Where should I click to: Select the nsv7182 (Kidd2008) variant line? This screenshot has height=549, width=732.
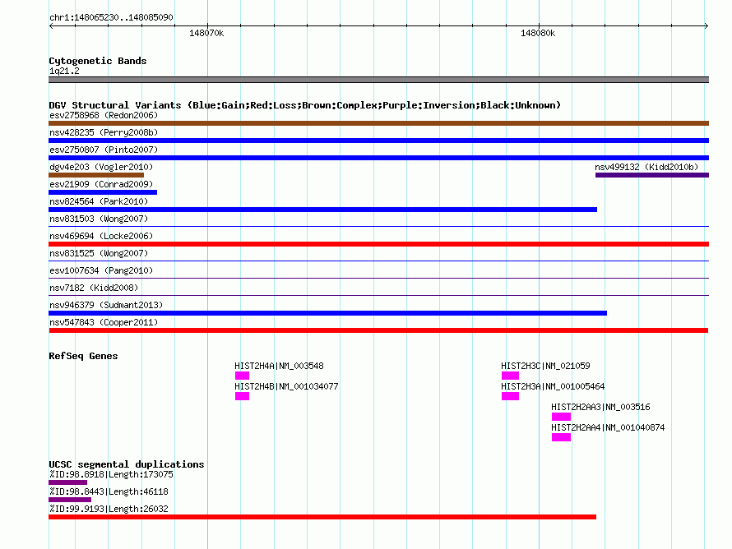[378, 296]
